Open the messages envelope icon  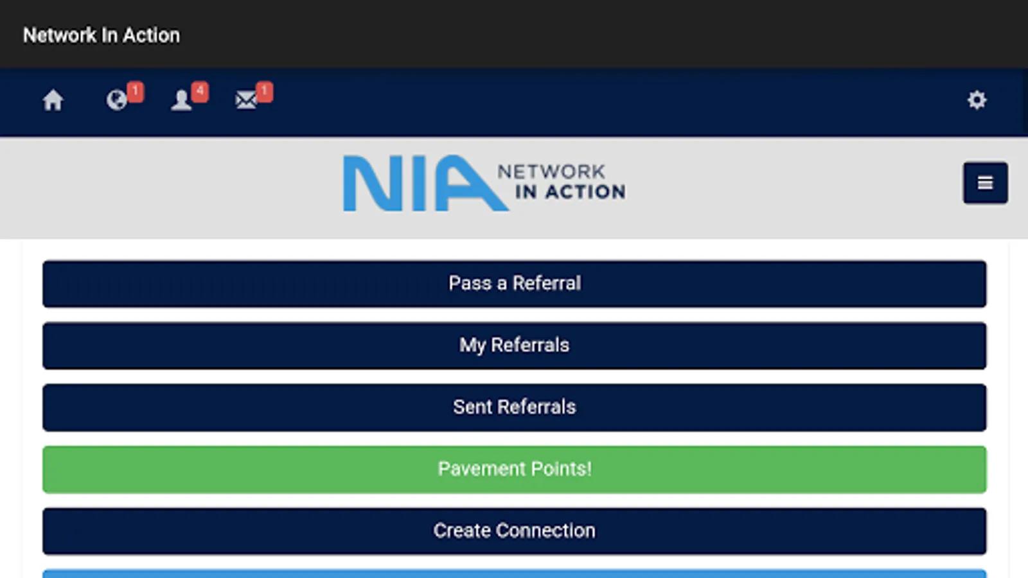(x=246, y=100)
